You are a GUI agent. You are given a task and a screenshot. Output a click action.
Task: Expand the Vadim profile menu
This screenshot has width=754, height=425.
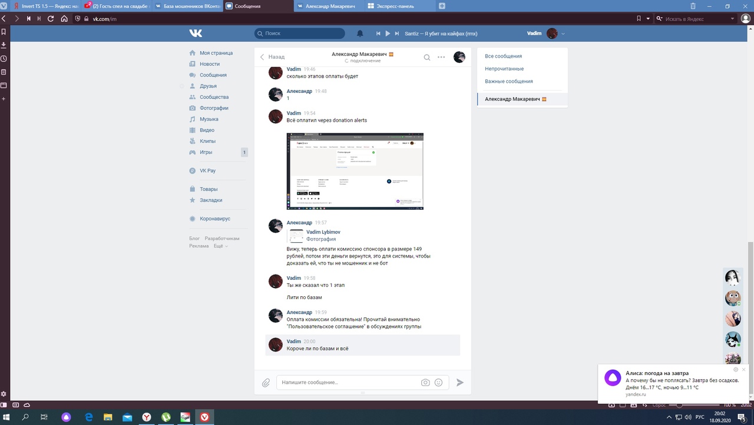click(x=563, y=34)
